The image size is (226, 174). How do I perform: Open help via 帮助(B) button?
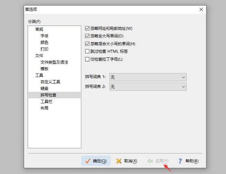[189, 161]
